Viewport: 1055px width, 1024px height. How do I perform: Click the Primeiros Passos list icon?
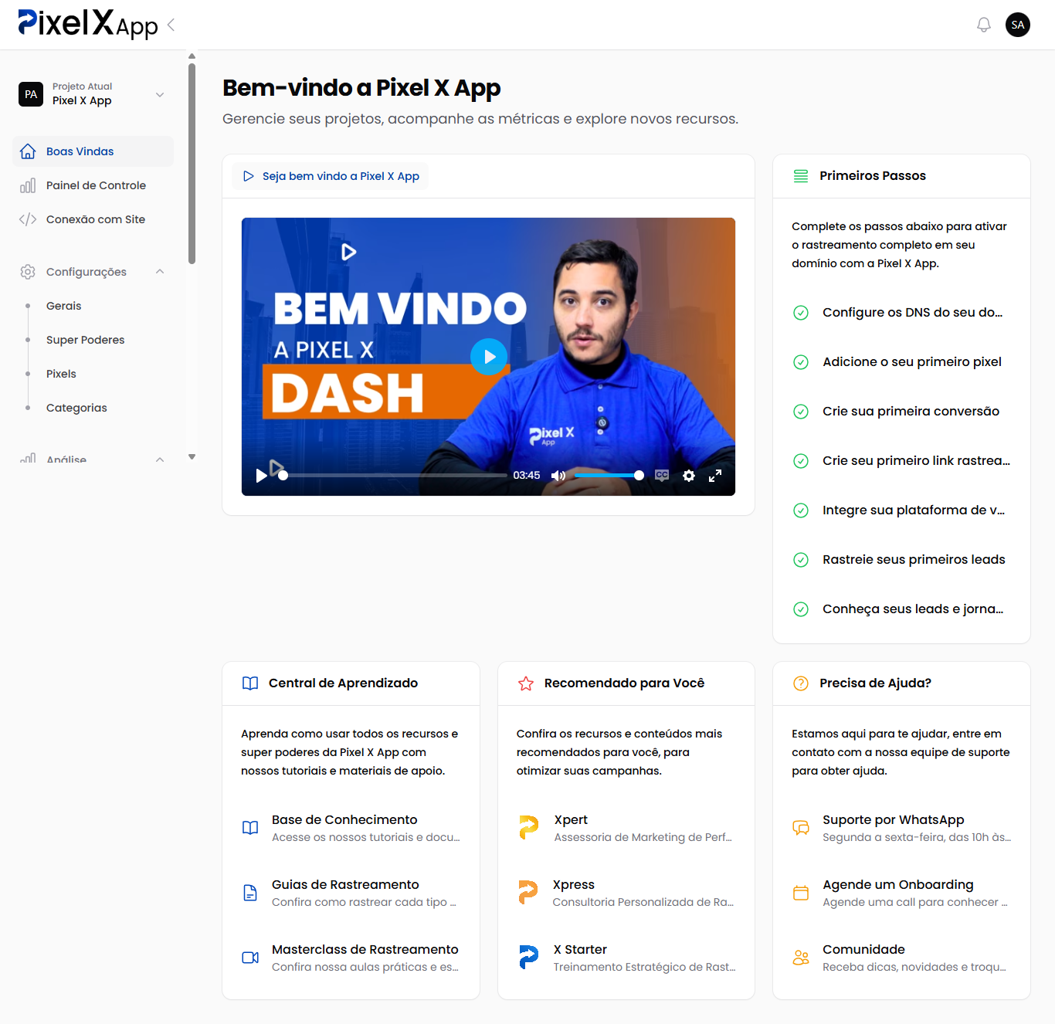click(x=801, y=176)
